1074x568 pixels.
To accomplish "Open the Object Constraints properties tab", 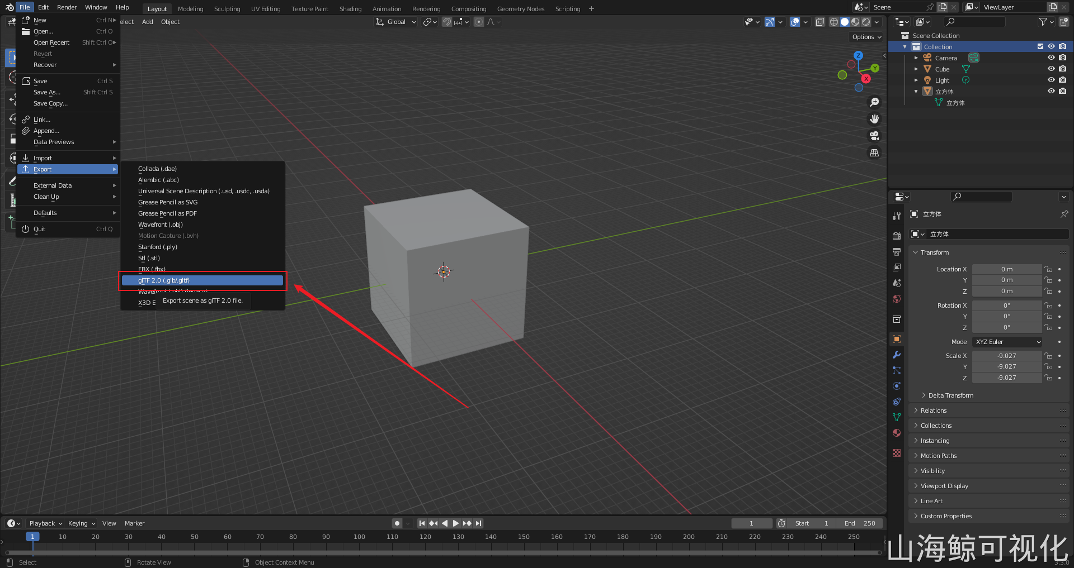I will tap(897, 402).
